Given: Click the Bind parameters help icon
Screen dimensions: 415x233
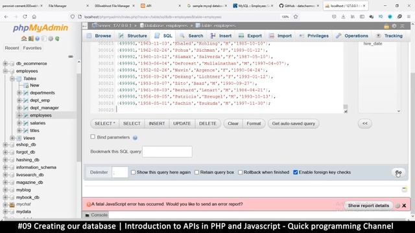Looking at the screenshot, I should (135, 138).
